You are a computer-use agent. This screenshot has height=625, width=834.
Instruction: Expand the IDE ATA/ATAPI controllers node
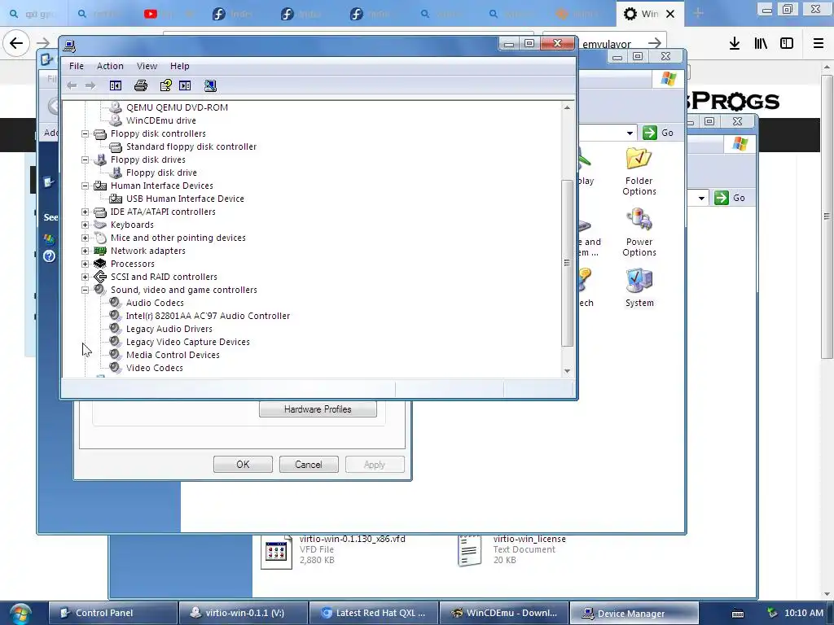(x=85, y=212)
